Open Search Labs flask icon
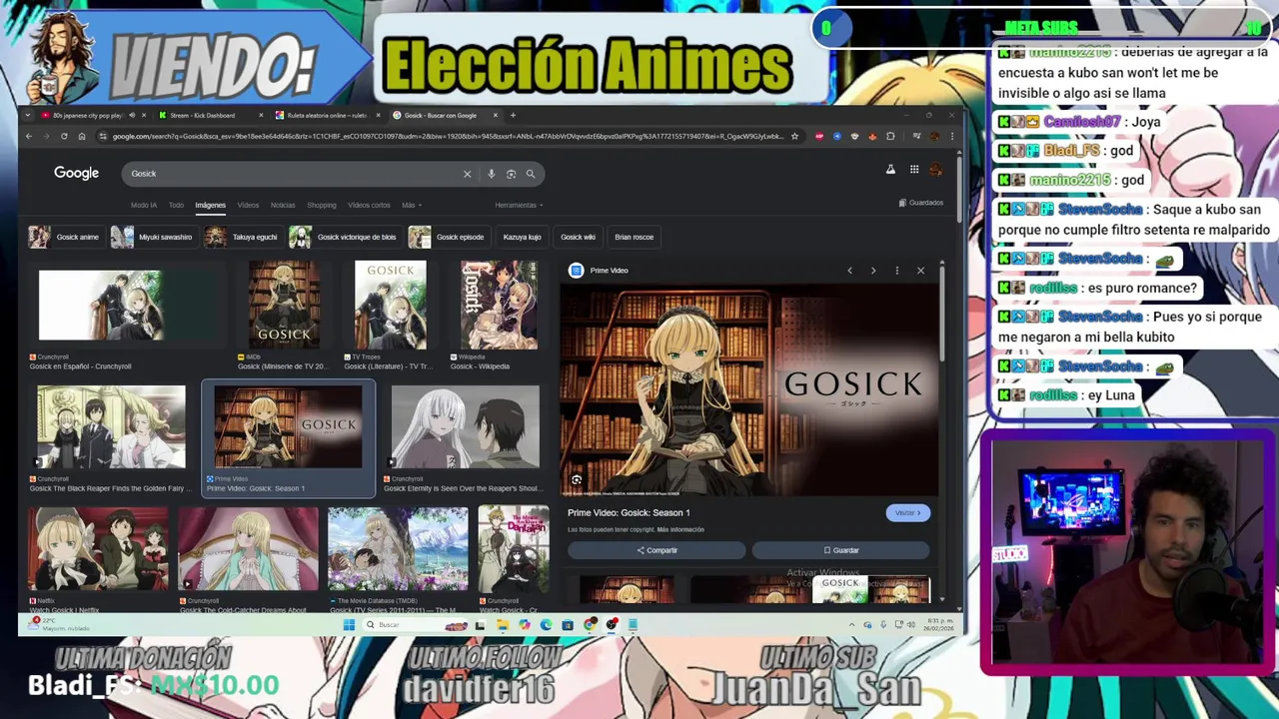The height and width of the screenshot is (719, 1279). coord(890,170)
